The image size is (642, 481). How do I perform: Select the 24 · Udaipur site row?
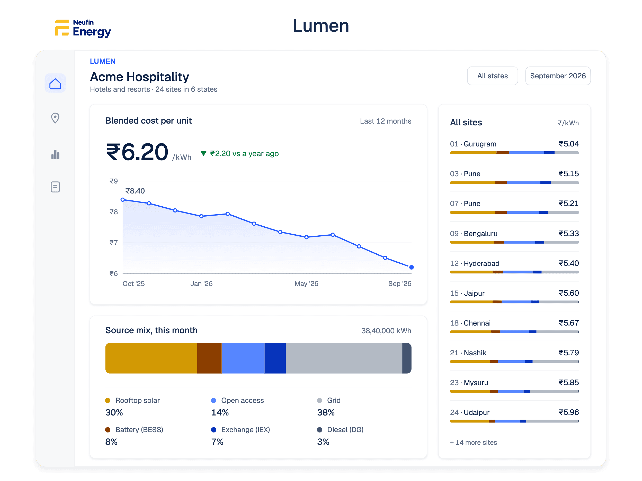514,416
